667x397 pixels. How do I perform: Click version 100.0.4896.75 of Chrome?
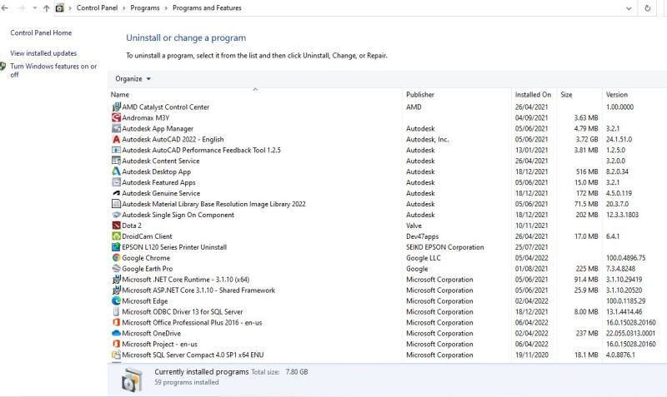point(626,258)
